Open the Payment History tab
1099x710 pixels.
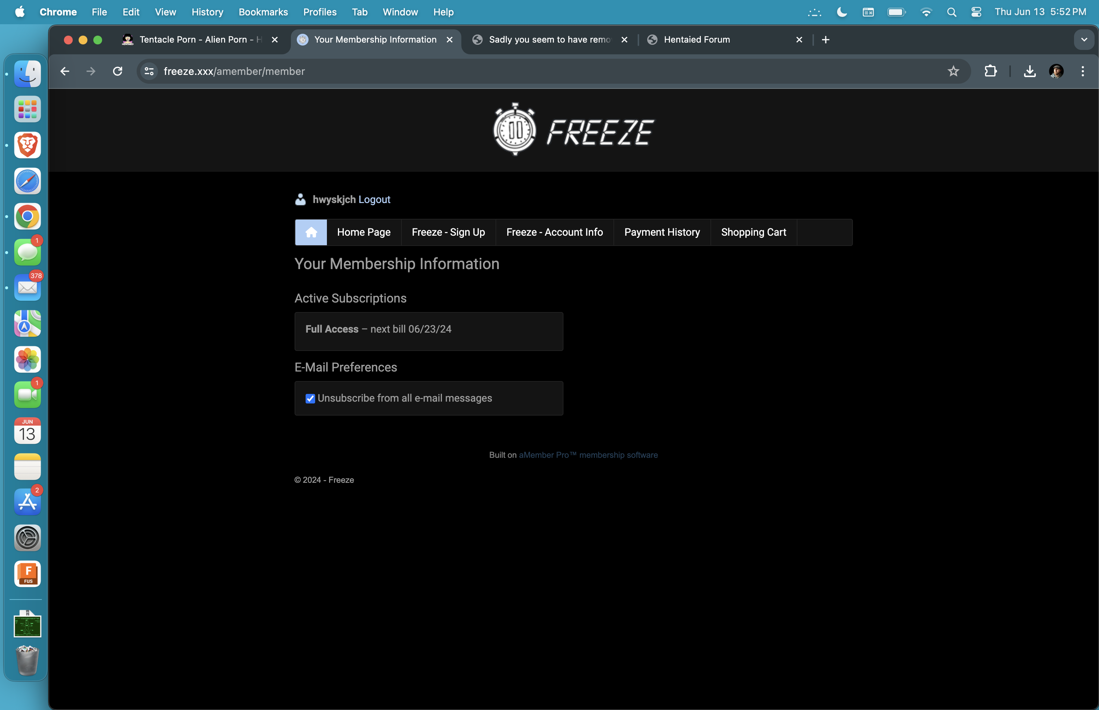662,232
